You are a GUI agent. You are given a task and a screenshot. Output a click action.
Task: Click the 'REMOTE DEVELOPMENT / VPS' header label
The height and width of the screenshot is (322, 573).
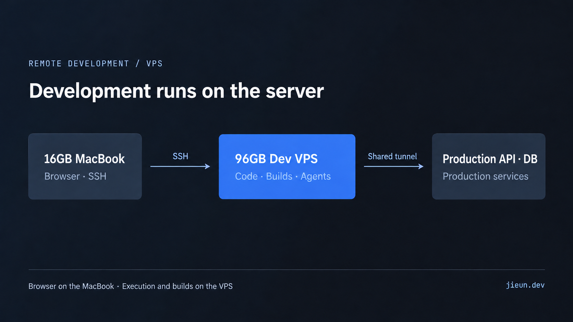pos(96,64)
